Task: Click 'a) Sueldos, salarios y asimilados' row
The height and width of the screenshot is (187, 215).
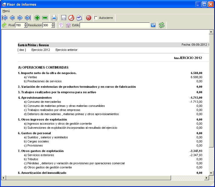Action: (x=46, y=137)
